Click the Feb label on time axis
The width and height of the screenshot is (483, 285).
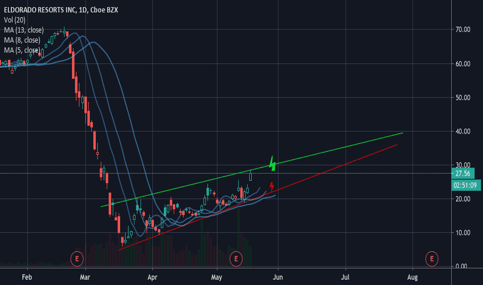[x=27, y=277]
